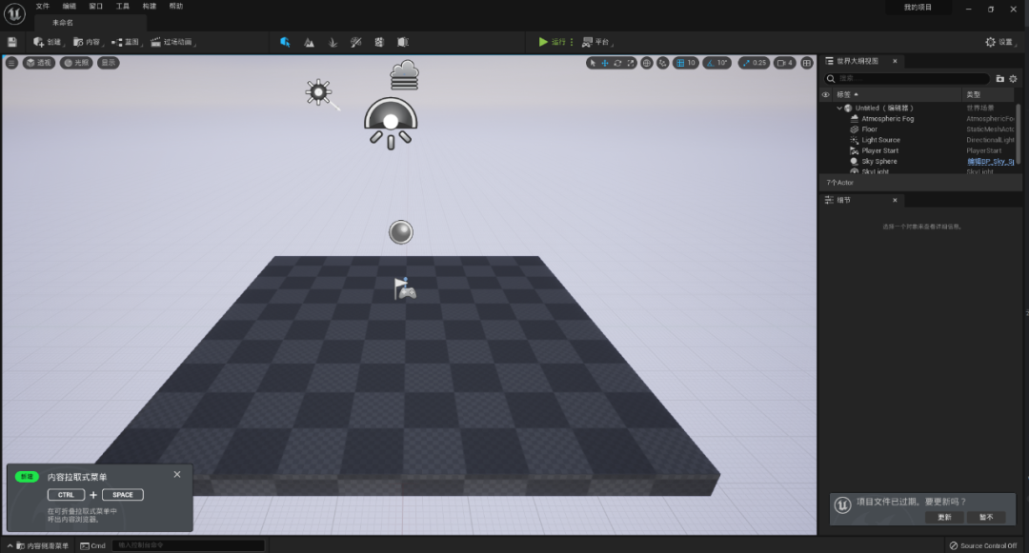
Task: Click outliner new folder icon
Action: click(x=1000, y=79)
